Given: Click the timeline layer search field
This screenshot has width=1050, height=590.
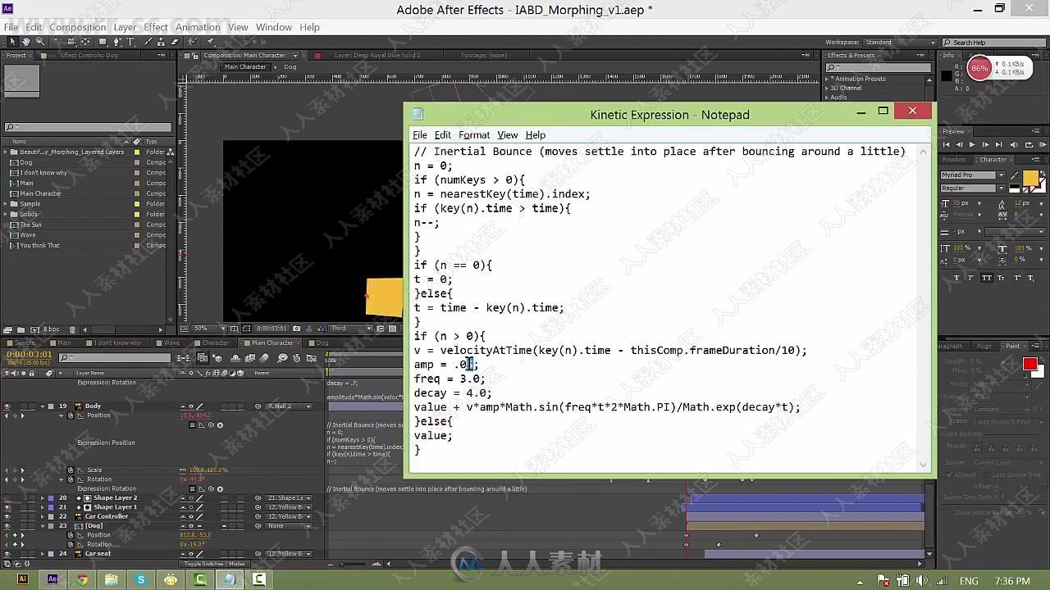Looking at the screenshot, I should [114, 358].
